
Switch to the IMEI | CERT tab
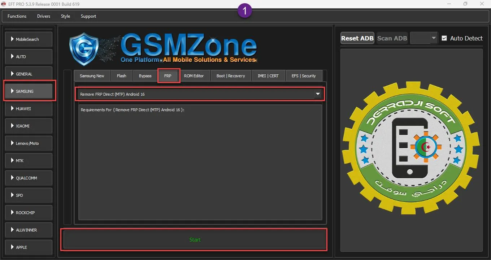point(268,76)
